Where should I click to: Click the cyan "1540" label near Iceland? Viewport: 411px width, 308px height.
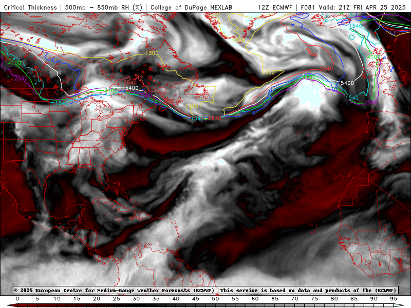click(x=356, y=26)
